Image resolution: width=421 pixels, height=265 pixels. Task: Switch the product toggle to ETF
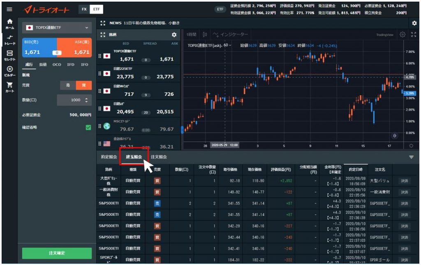point(96,9)
